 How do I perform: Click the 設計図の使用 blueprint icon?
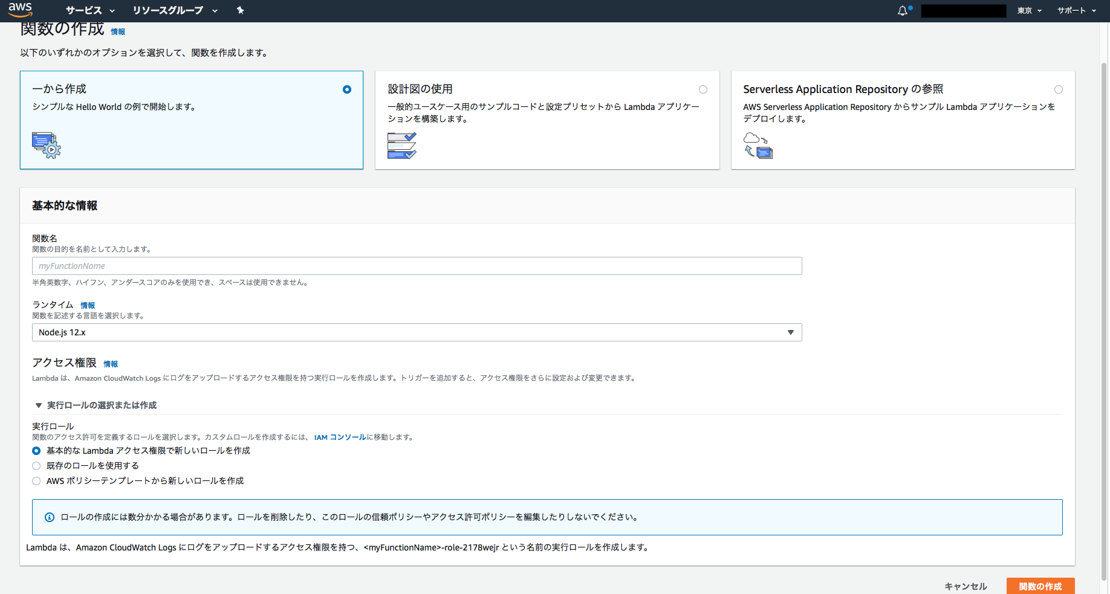[x=402, y=146]
